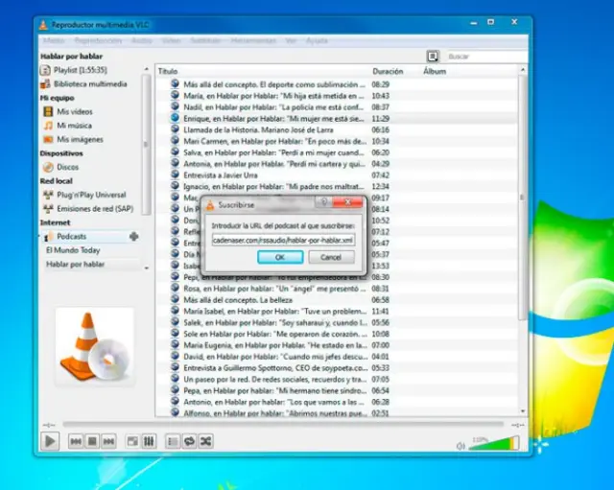Select Biblioteca multimedia in sidebar
614x490 pixels.
click(91, 83)
